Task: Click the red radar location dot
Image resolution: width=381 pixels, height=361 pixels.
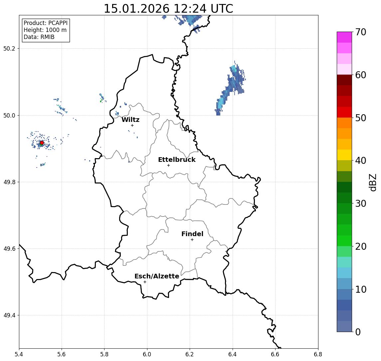Action: click(x=42, y=143)
